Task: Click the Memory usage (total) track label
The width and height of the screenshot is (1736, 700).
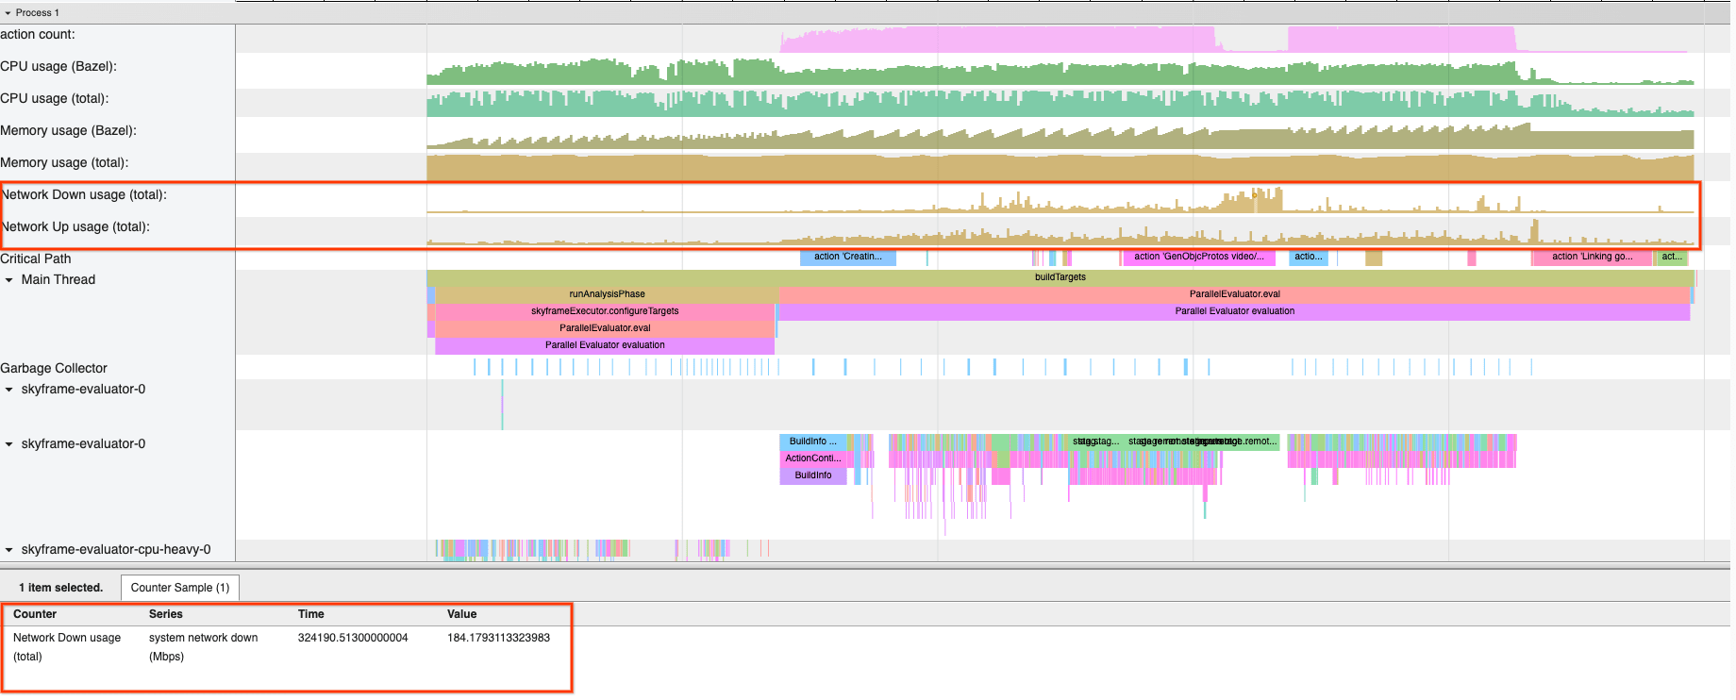Action: click(64, 163)
